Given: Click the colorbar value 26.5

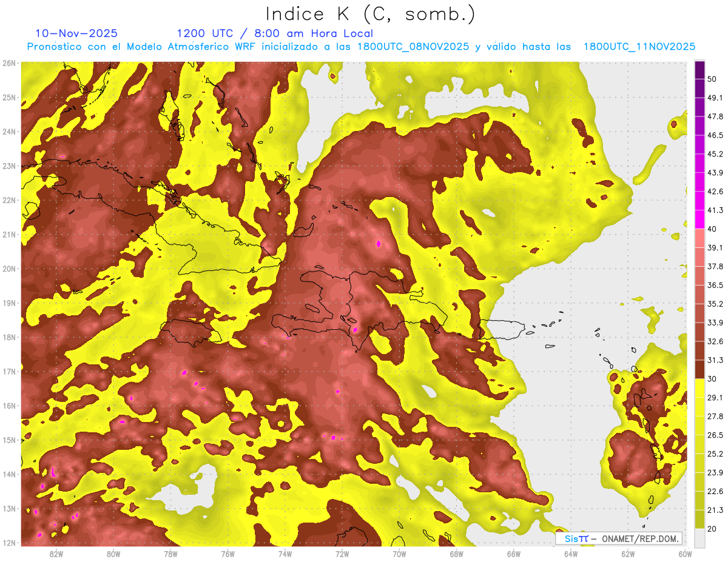Looking at the screenshot, I should (x=715, y=435).
